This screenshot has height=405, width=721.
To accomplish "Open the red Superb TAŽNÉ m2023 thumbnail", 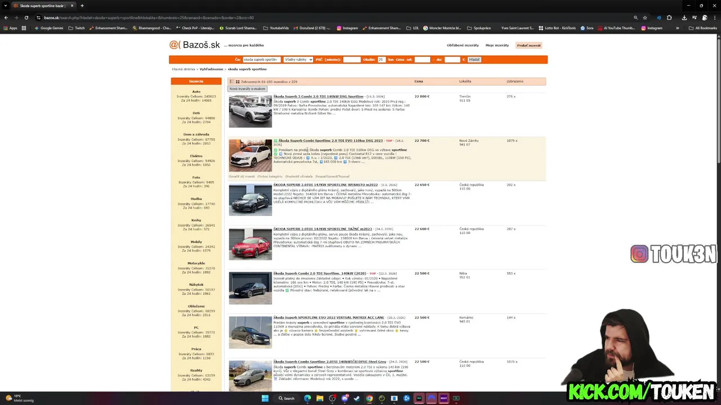I will (x=250, y=244).
